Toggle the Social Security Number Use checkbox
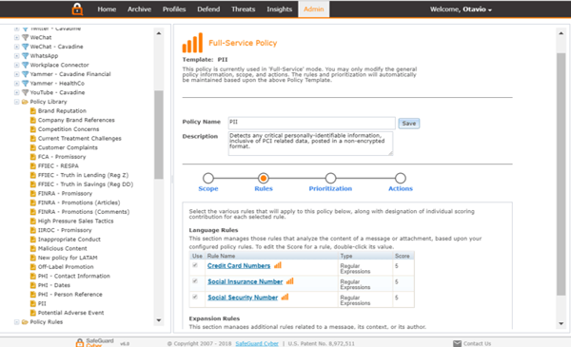The width and height of the screenshot is (571, 347). tap(195, 297)
